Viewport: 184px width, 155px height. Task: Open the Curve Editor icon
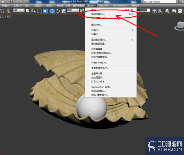pyautogui.click(x=180, y=11)
